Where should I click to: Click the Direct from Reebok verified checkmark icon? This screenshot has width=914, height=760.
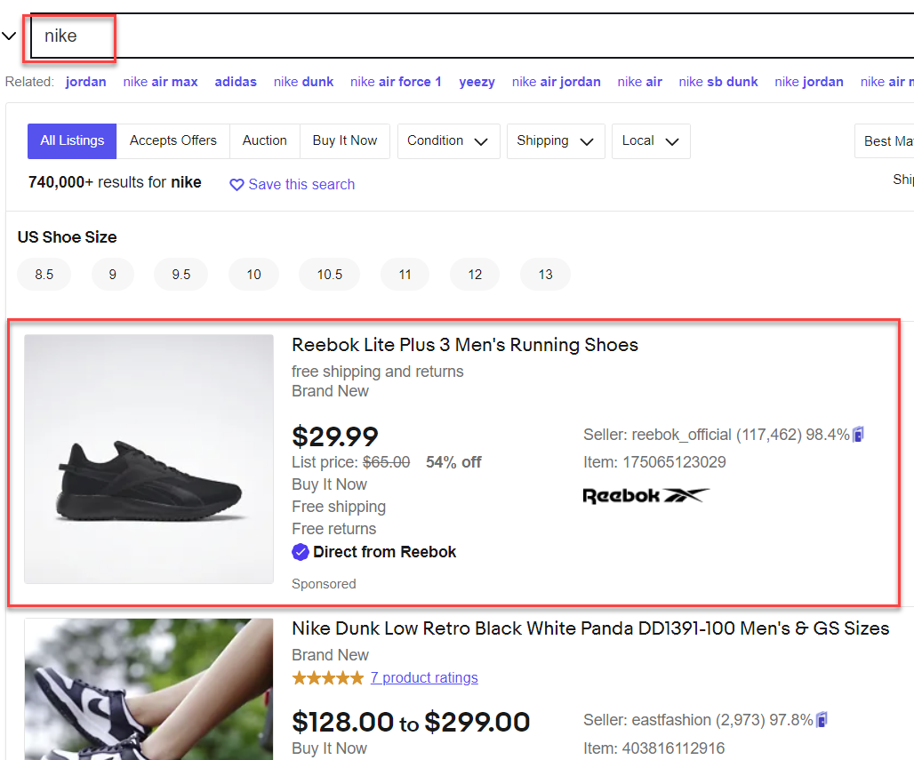coord(301,552)
